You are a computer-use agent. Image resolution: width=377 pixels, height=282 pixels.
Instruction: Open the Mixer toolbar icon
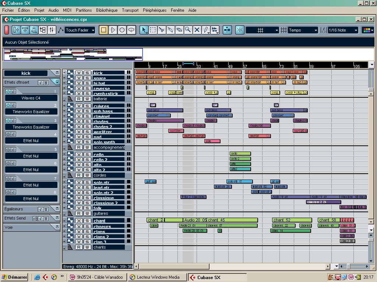click(x=52, y=30)
